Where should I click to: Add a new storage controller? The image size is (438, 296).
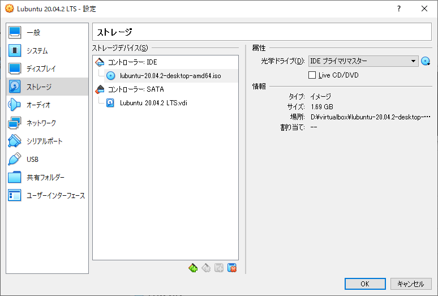[193, 268]
